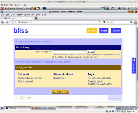Select the first workspace with the Firefox icon
Viewport: 138px width, 113px height.
point(118,108)
